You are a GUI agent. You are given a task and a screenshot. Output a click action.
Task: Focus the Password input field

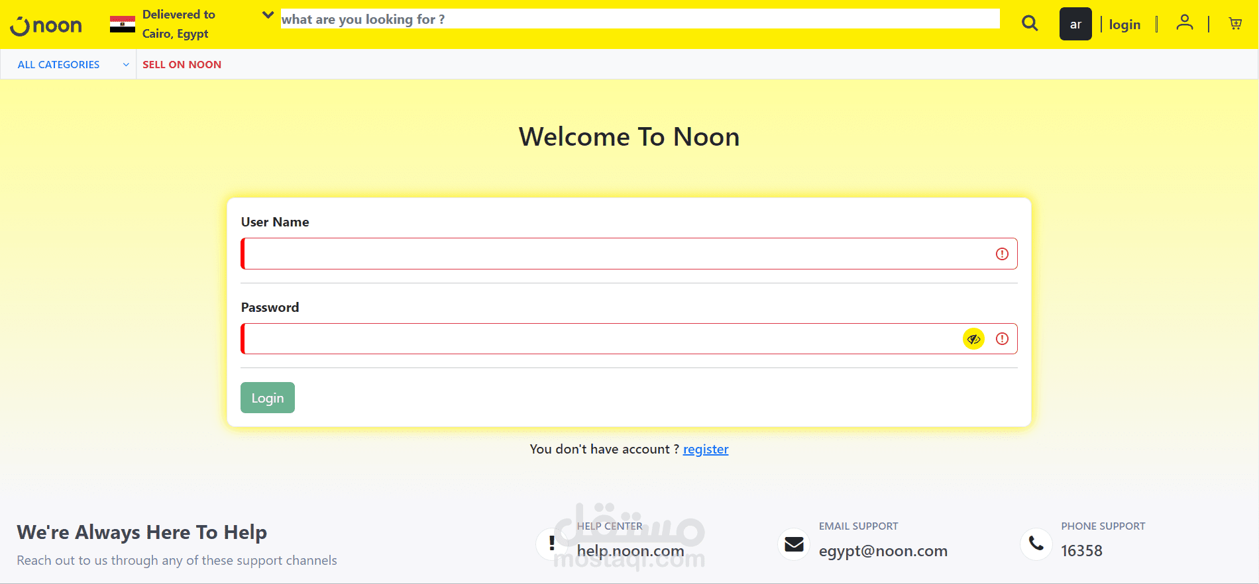click(x=629, y=339)
